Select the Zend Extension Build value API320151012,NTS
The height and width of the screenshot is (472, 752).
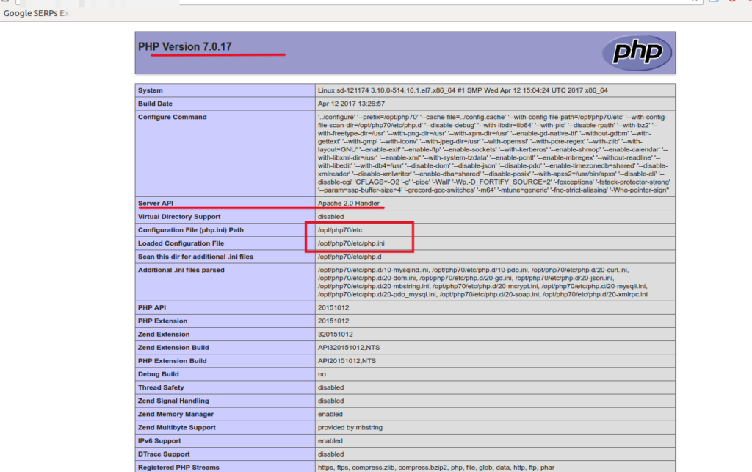tap(347, 347)
